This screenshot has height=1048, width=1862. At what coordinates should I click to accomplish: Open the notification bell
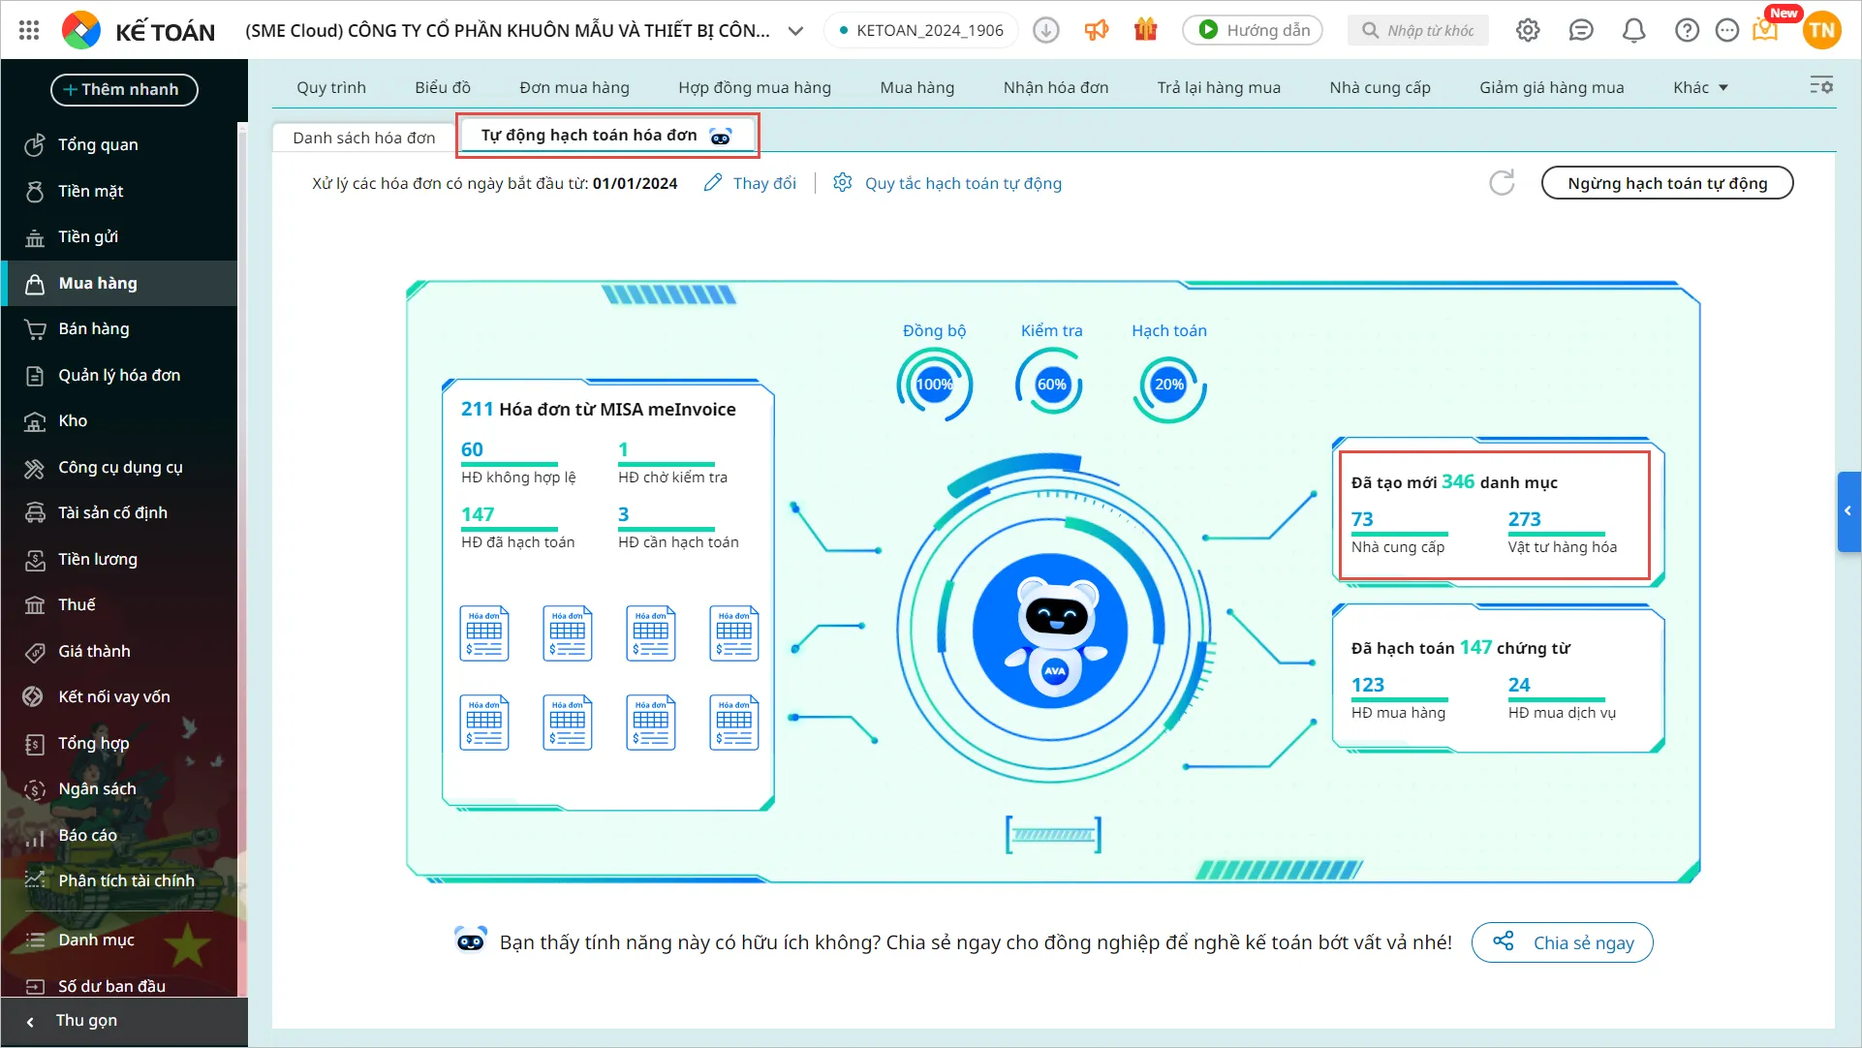(1633, 30)
